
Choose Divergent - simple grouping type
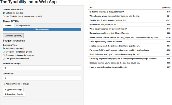point(4,52)
